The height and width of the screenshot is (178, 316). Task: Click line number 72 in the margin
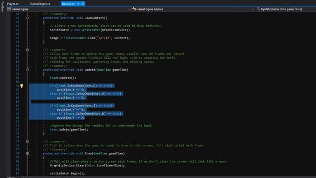(x=18, y=130)
